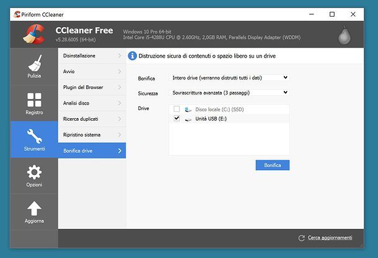
Task: Check the Disco locale (C:) checkbox
Action: [177, 109]
